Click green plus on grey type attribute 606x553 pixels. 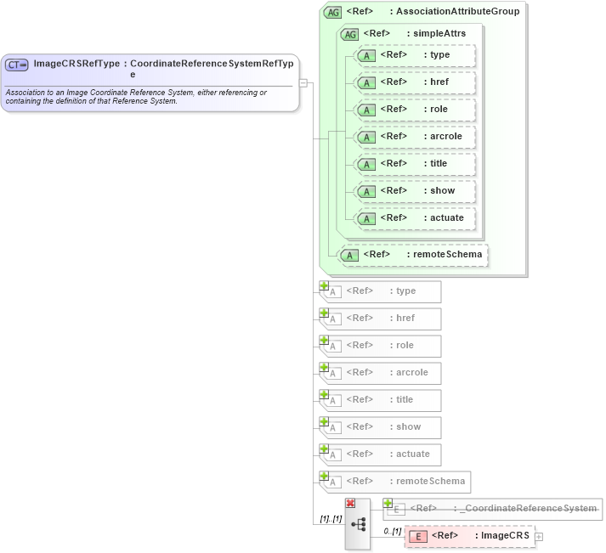tap(324, 285)
